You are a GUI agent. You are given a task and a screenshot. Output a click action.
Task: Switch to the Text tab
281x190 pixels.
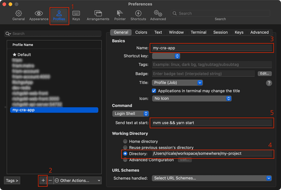click(x=158, y=32)
